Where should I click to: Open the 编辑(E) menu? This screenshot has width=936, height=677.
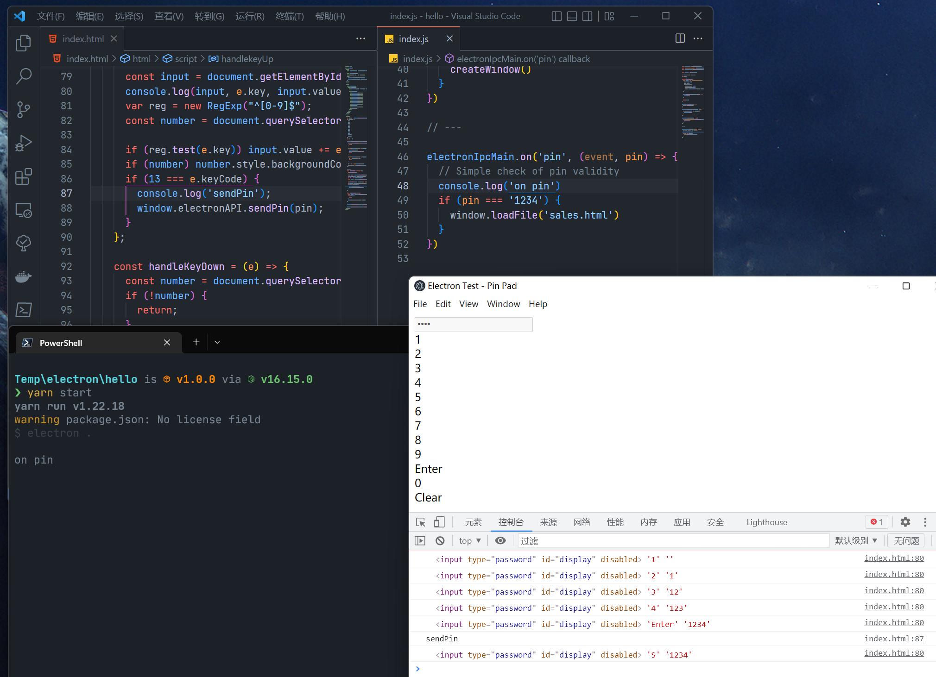(89, 16)
